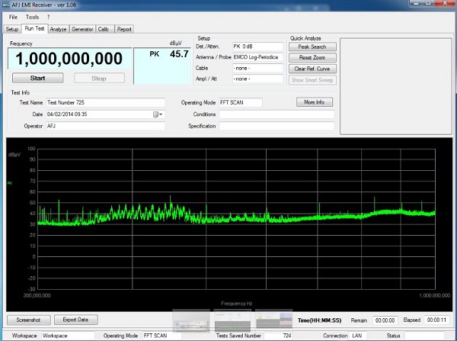Click the dBµV axis label on the graph
457x341 pixels.
(x=14, y=154)
